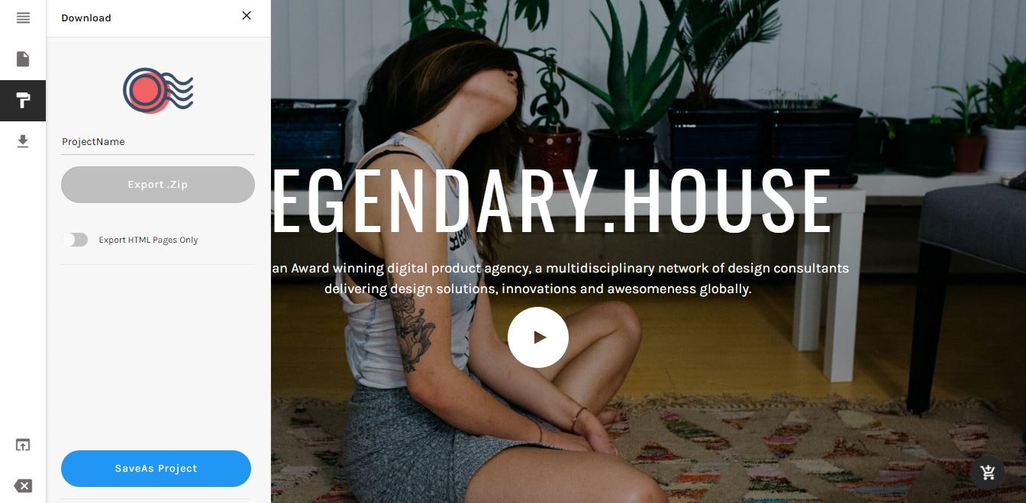
Task: Click the backspace delete icon
Action: [x=23, y=486]
